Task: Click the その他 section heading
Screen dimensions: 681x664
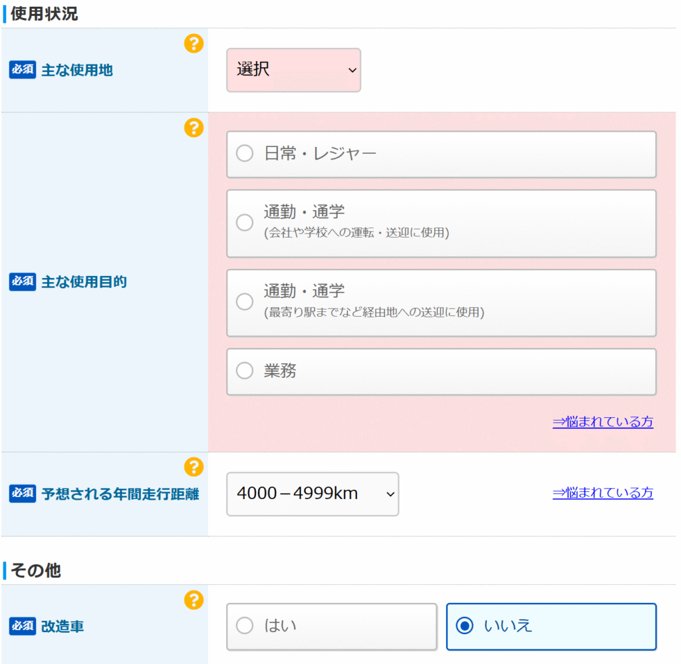Action: click(36, 570)
